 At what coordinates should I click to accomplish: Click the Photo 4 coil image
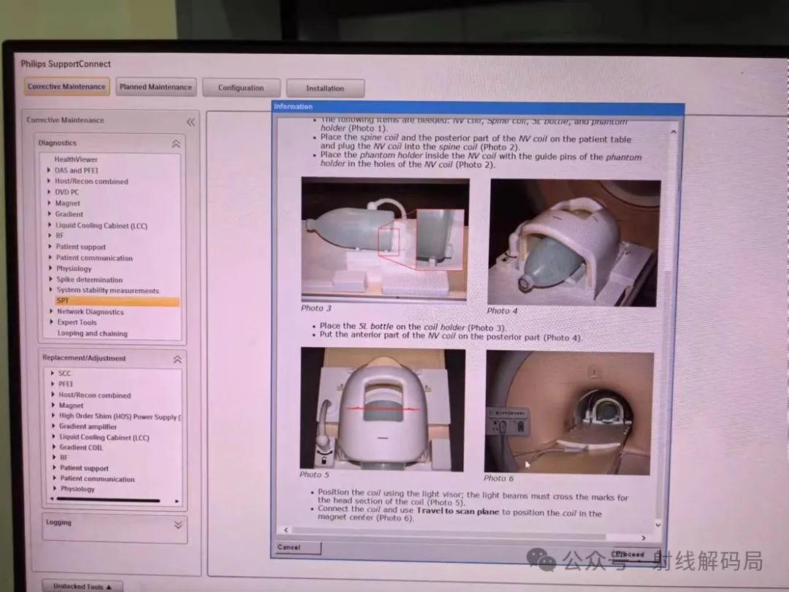click(574, 243)
